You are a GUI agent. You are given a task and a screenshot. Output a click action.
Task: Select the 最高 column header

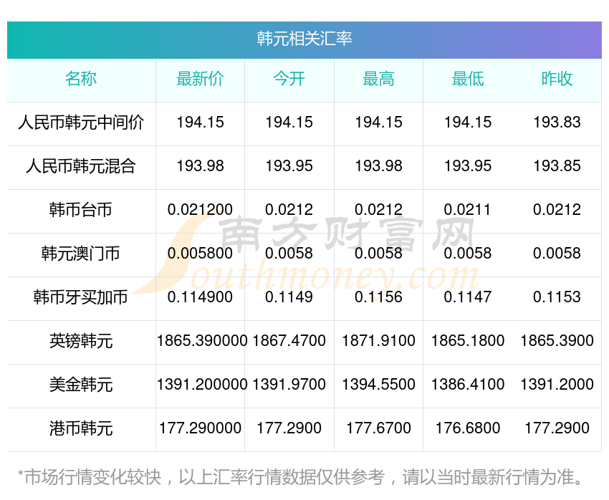pyautogui.click(x=378, y=79)
